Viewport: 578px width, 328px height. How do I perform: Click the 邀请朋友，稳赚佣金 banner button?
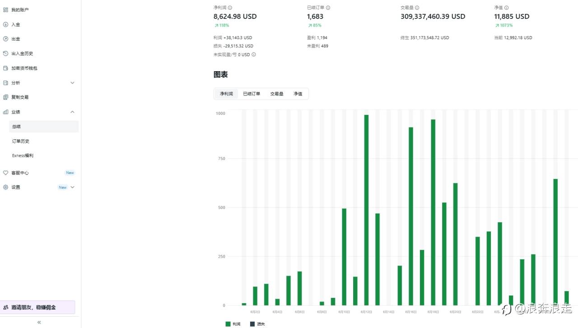tap(37, 307)
